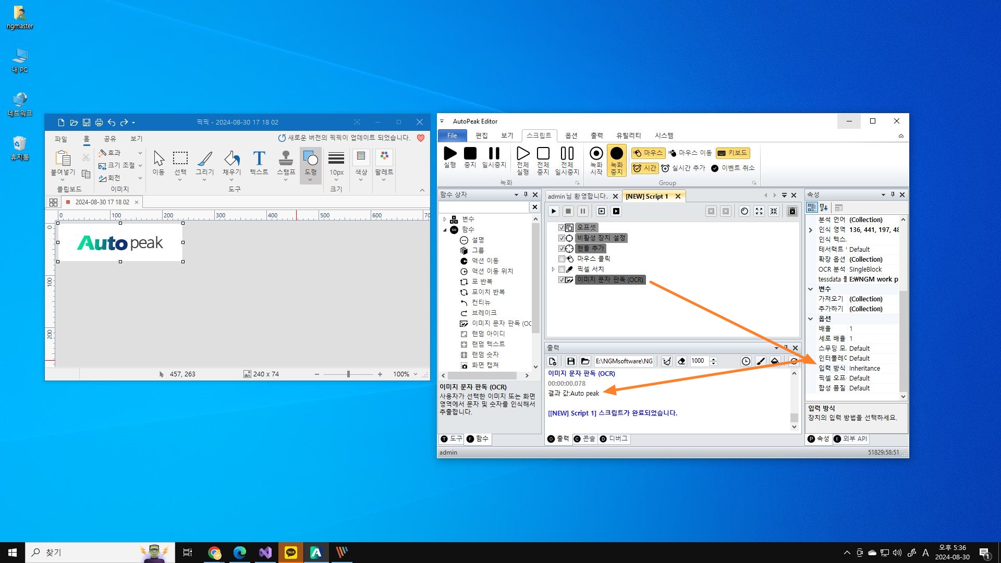1001x563 pixels.
Task: Open the 옵션 ribbon tab
Action: pos(571,136)
